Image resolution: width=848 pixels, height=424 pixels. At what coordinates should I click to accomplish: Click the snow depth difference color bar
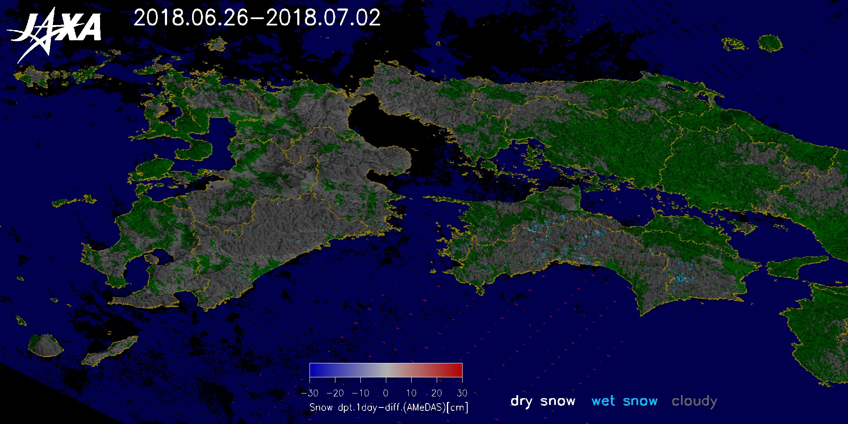pyautogui.click(x=386, y=370)
